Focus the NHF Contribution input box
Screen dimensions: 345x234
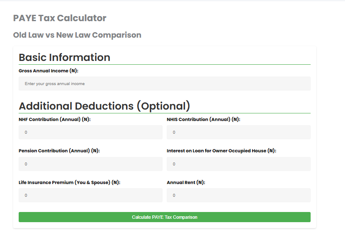point(90,132)
